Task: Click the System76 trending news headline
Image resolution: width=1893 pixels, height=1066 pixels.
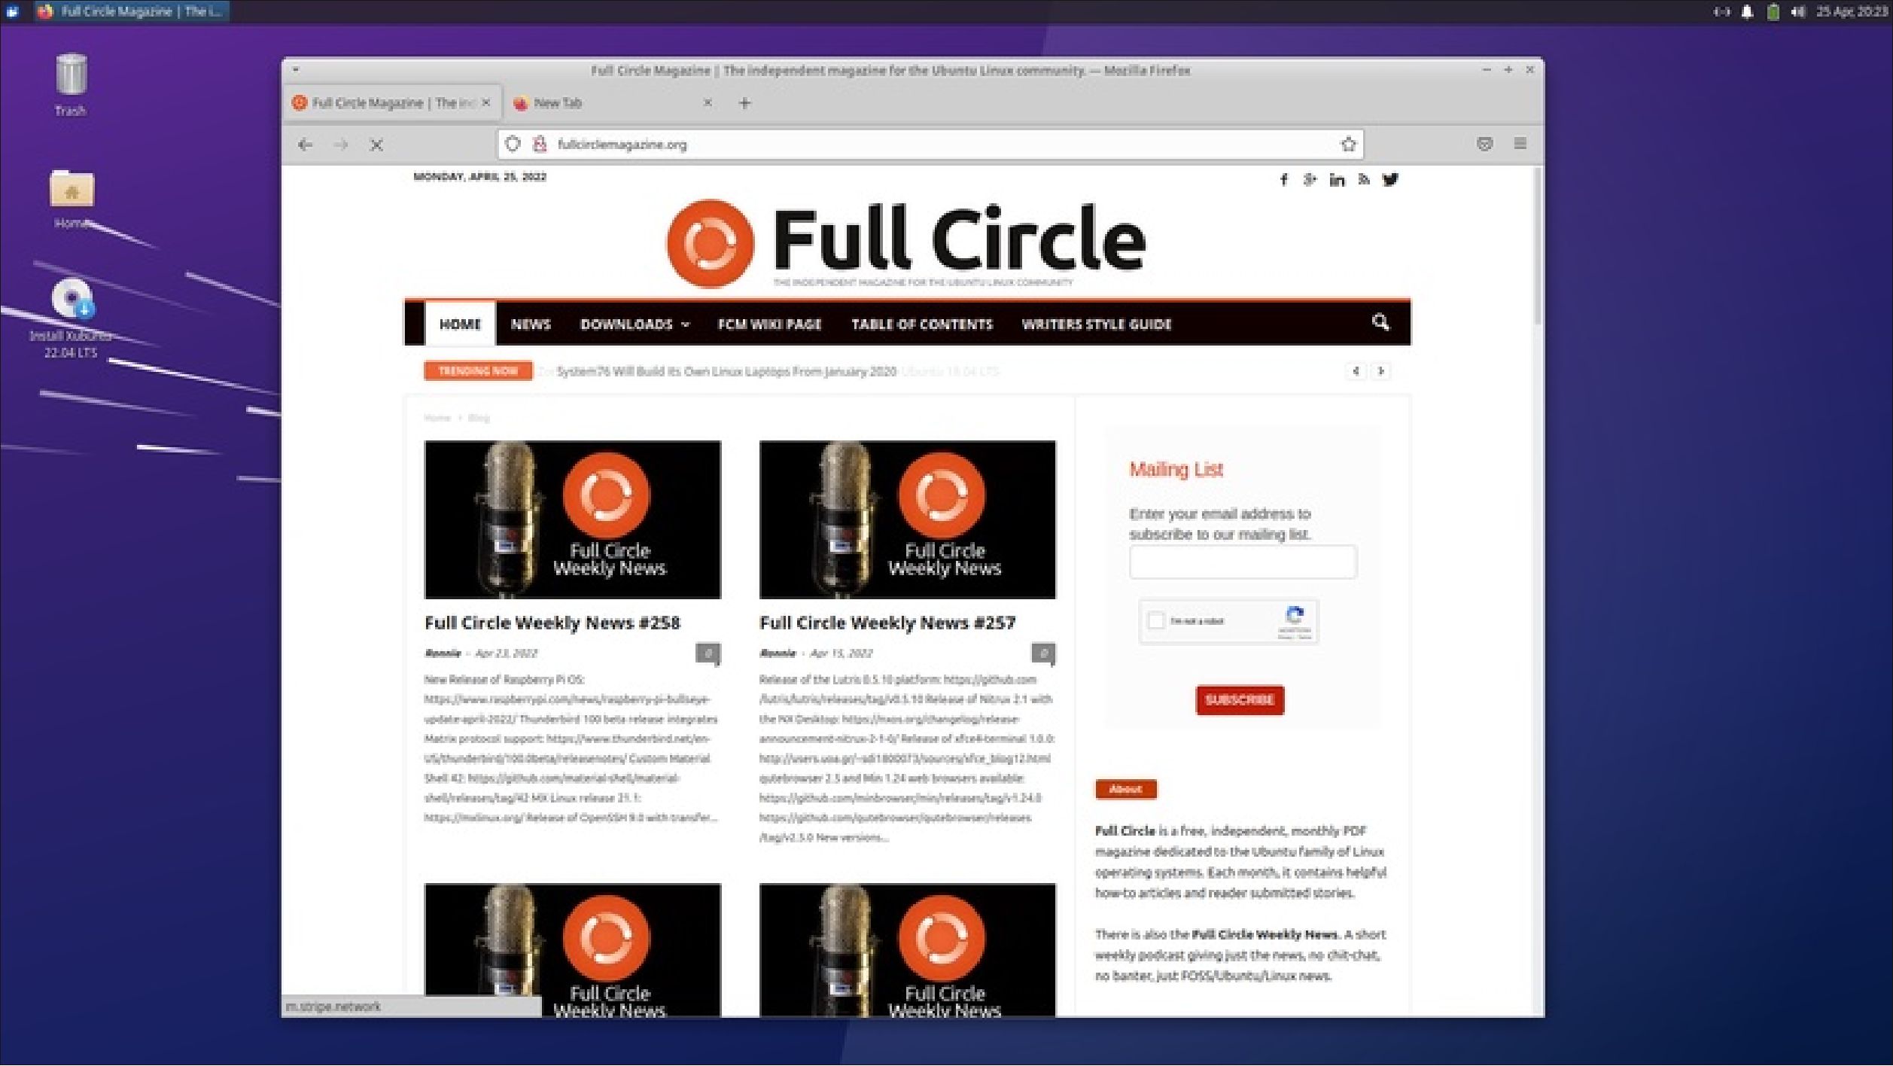Action: pyautogui.click(x=726, y=371)
